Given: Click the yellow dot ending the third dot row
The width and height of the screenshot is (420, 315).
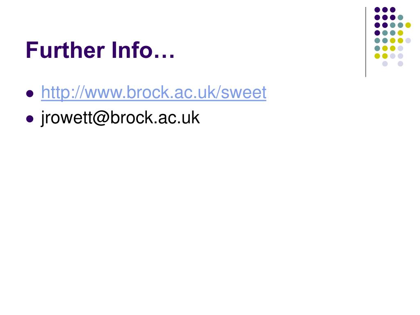Looking at the screenshot, I should (x=408, y=25).
